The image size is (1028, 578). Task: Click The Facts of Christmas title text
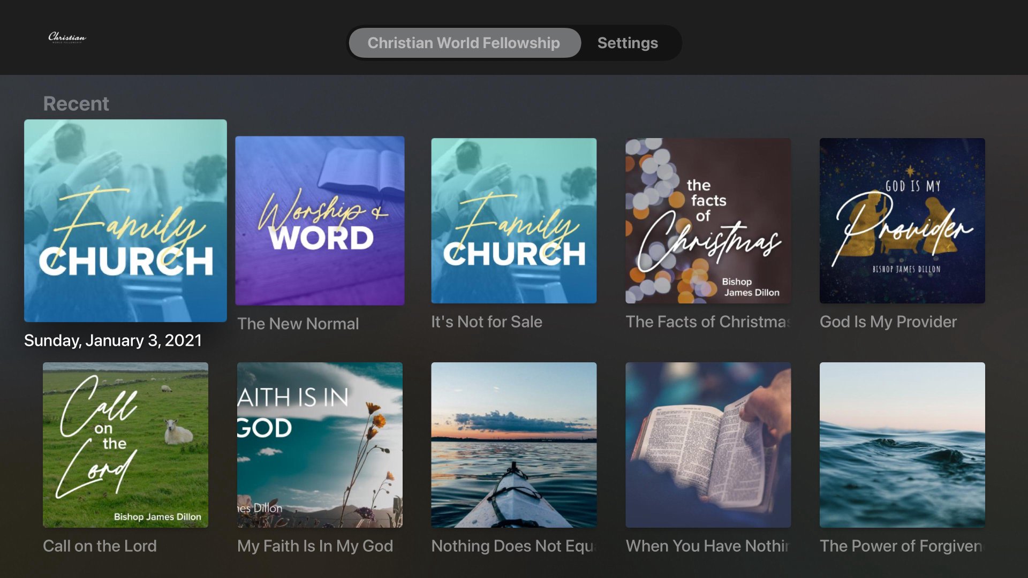[708, 322]
